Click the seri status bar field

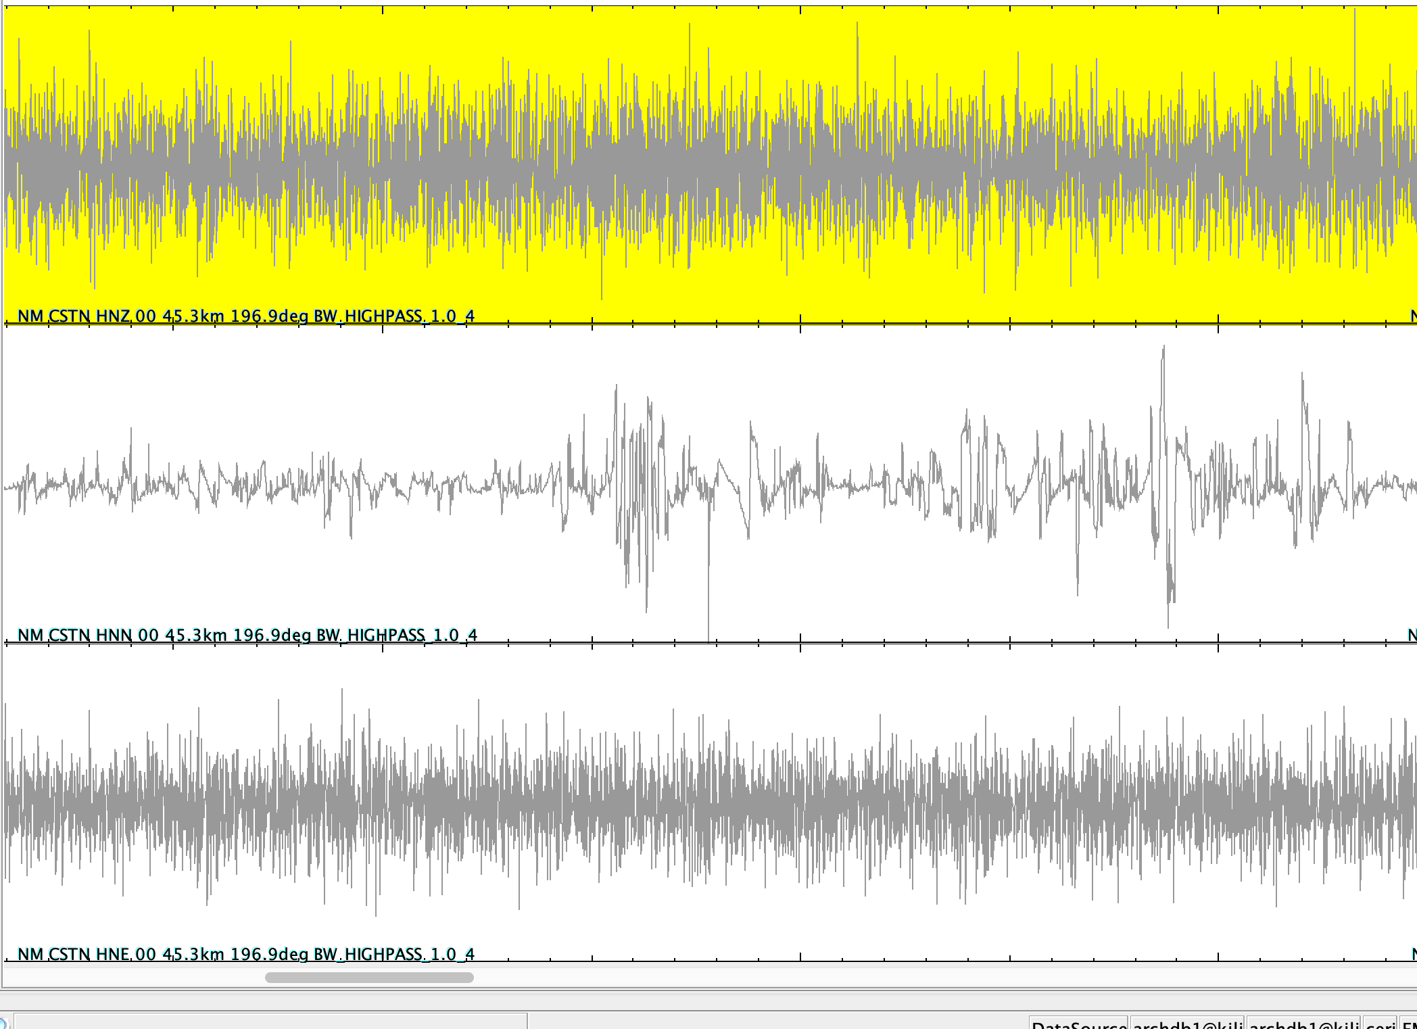click(x=1380, y=1024)
